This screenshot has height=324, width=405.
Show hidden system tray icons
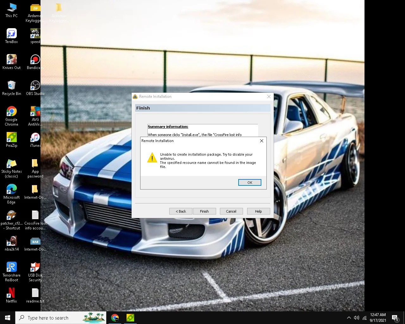tap(349, 318)
